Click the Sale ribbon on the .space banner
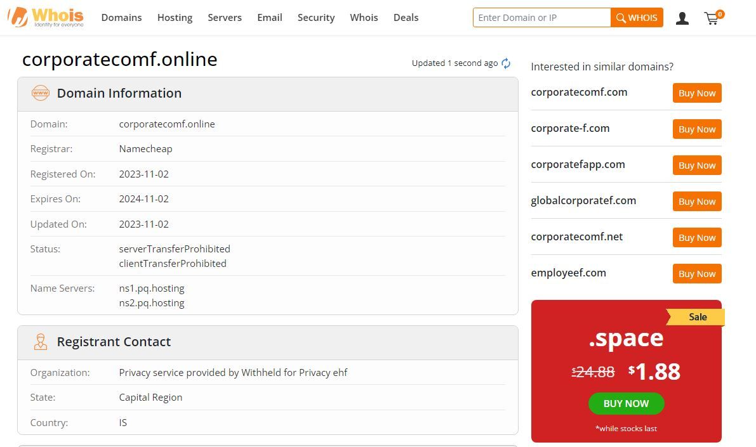Screen dimensions: 756x447 697,317
